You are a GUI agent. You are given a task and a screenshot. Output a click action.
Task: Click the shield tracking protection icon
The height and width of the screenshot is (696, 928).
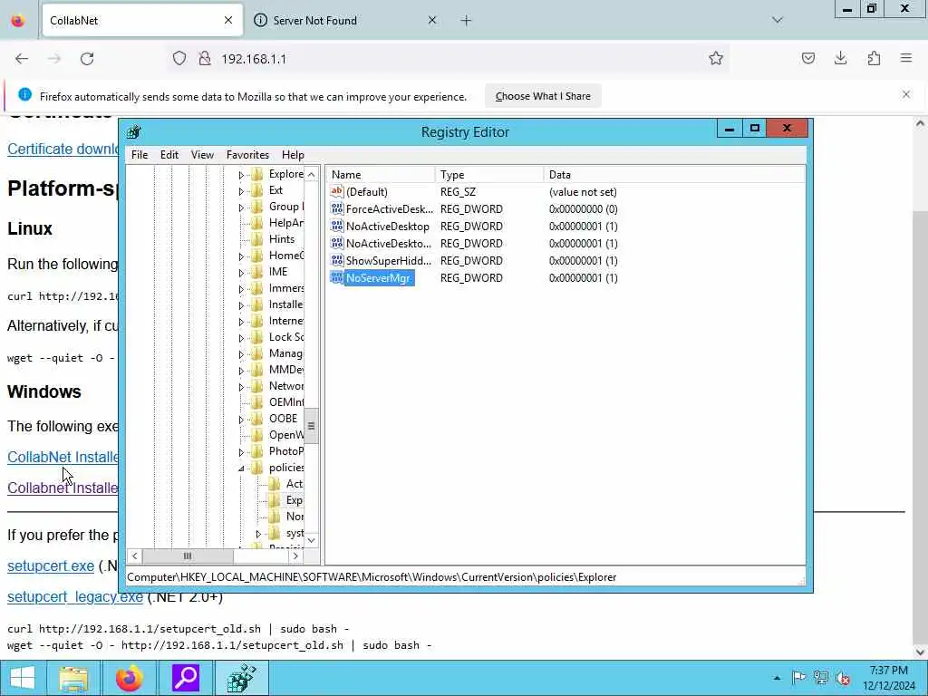click(x=179, y=59)
